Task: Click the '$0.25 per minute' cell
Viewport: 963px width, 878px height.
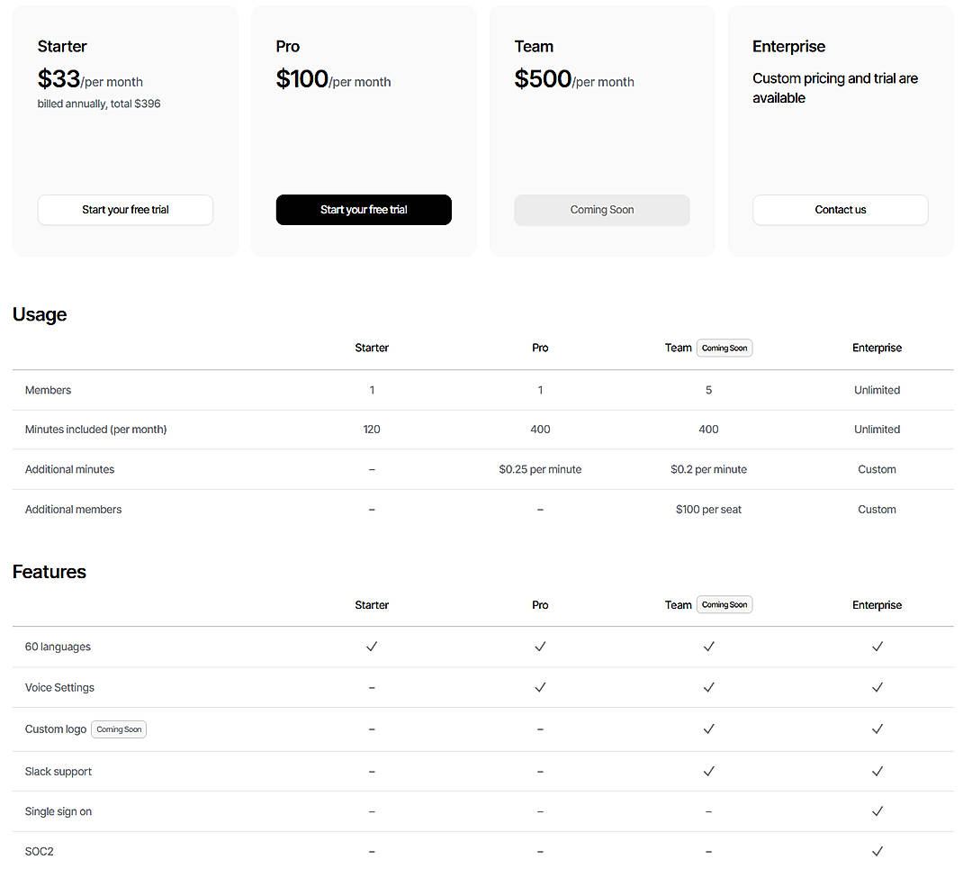Action: pos(540,469)
